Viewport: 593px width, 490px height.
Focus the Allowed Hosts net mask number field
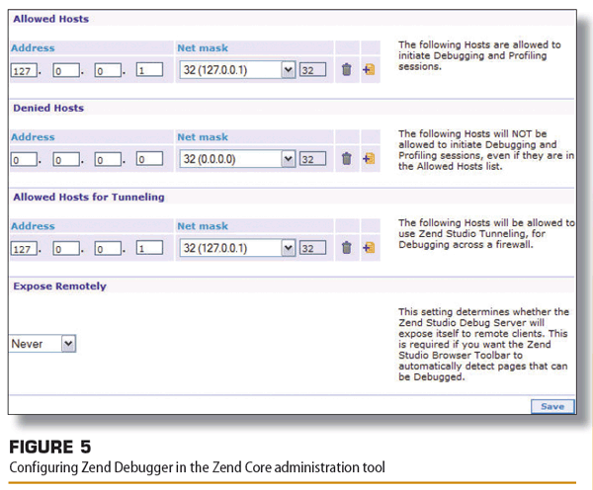coord(312,71)
